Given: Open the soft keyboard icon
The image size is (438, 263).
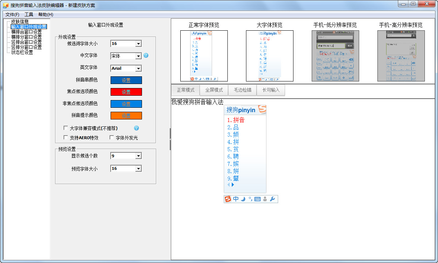Looking at the screenshot, I should coord(257,199).
